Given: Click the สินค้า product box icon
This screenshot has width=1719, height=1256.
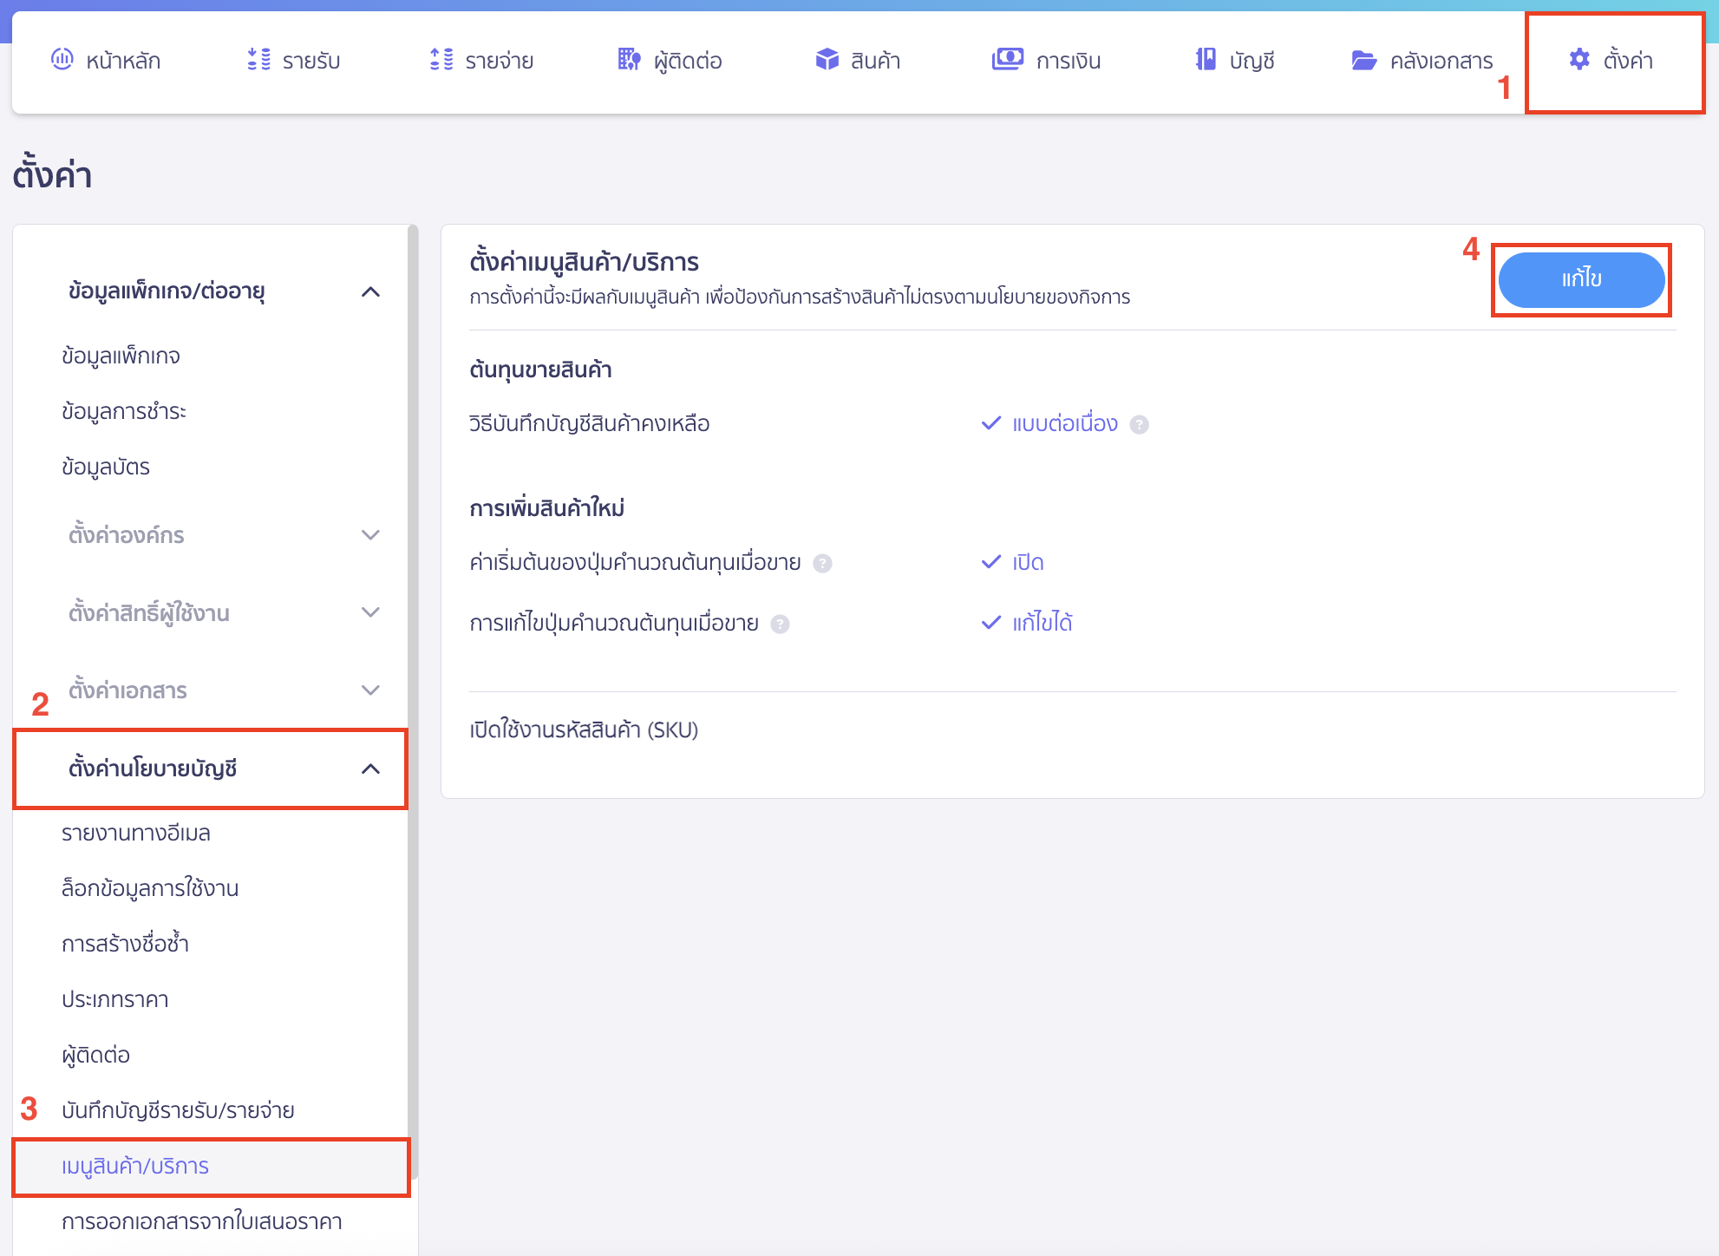Looking at the screenshot, I should pyautogui.click(x=826, y=59).
